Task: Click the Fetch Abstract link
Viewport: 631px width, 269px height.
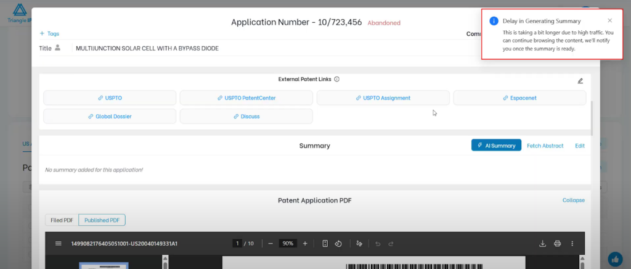Action: point(545,146)
